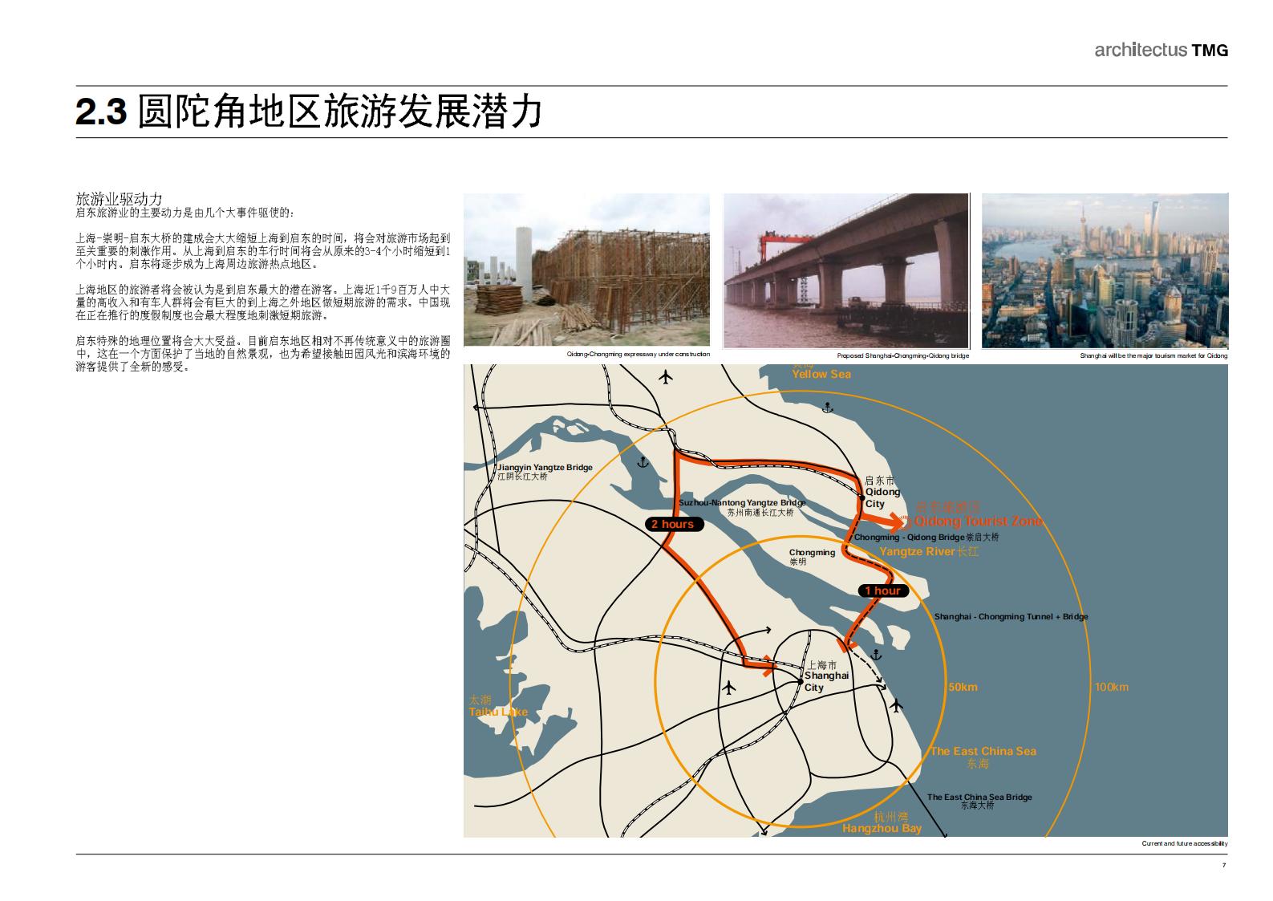This screenshot has width=1273, height=901.
Task: Click the paragraph starting '启东特殊的地理位置'
Action: click(x=263, y=354)
